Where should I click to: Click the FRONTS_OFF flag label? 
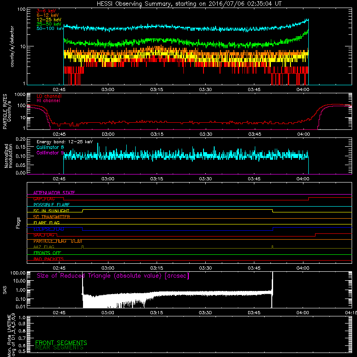click(x=47, y=253)
